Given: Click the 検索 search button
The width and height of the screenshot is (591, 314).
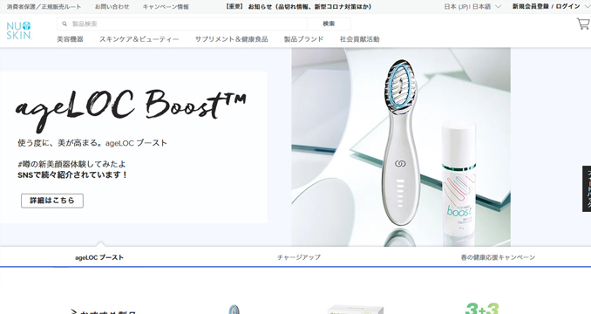Looking at the screenshot, I should click(329, 24).
